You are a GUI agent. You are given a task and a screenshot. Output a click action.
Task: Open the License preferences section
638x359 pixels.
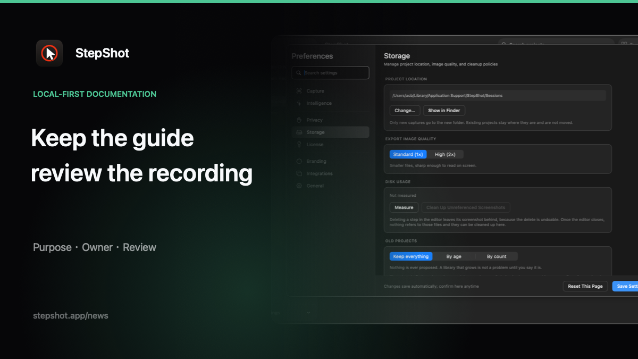tap(330, 145)
